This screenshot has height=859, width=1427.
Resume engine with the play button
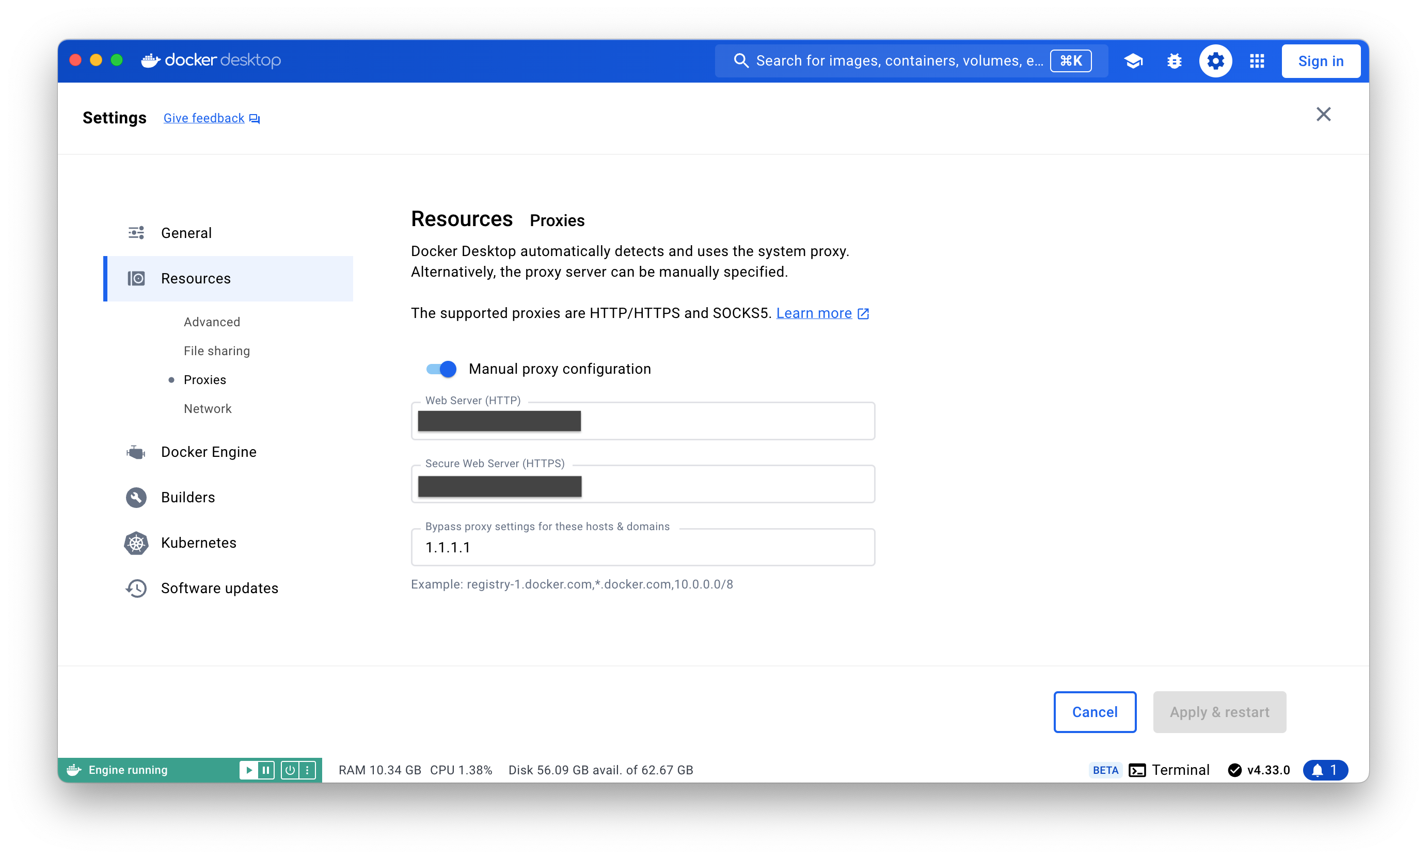click(248, 770)
